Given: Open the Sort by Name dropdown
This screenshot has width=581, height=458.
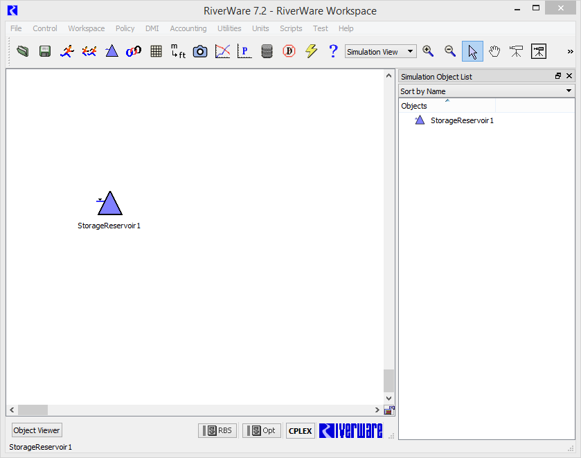Looking at the screenshot, I should tap(487, 91).
